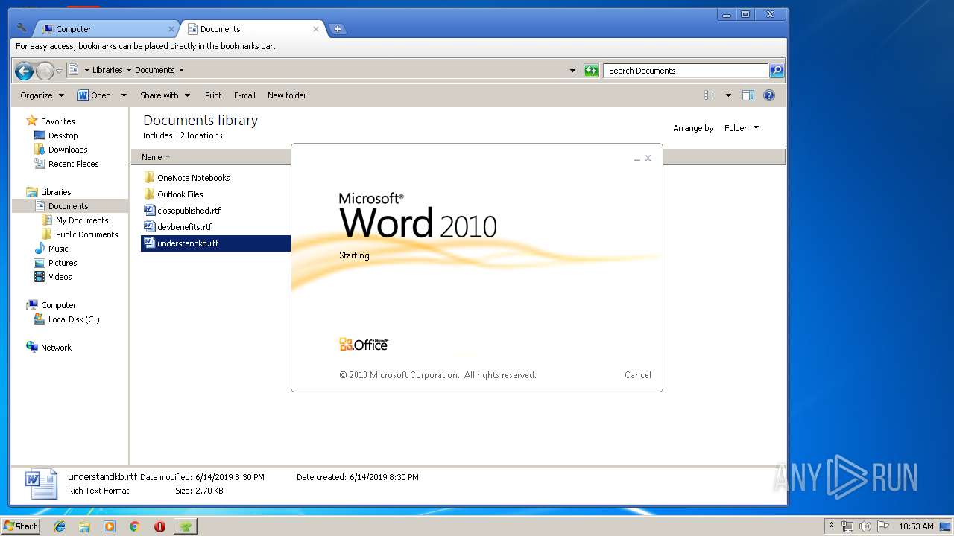Toggle the preview pane
The image size is (954, 536).
click(x=748, y=95)
